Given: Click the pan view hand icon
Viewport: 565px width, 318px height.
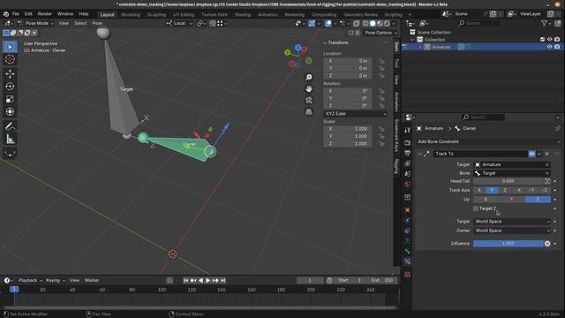Looking at the screenshot, I should pyautogui.click(x=309, y=88).
